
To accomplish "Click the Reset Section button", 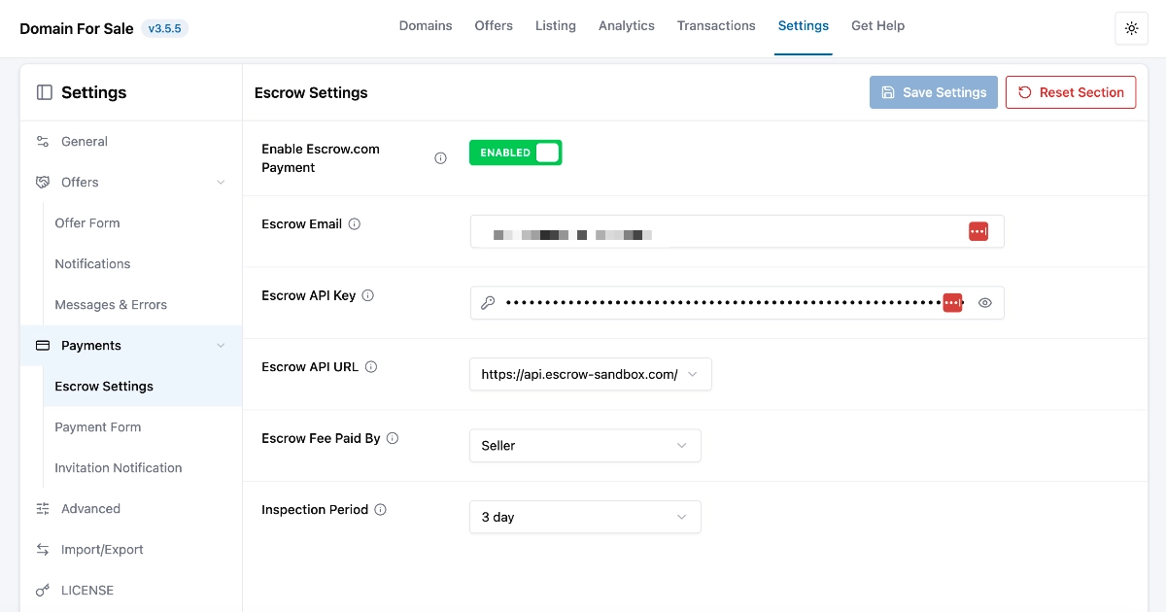I will pos(1071,92).
